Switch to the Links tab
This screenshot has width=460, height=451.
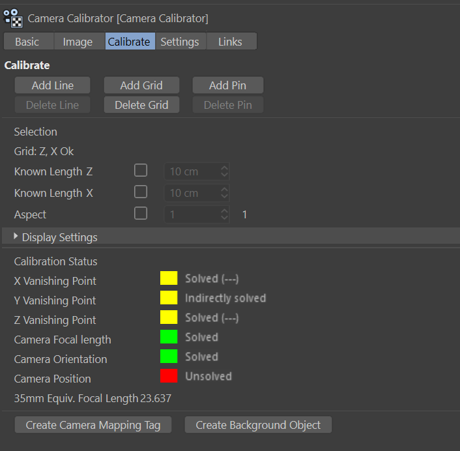tap(230, 42)
